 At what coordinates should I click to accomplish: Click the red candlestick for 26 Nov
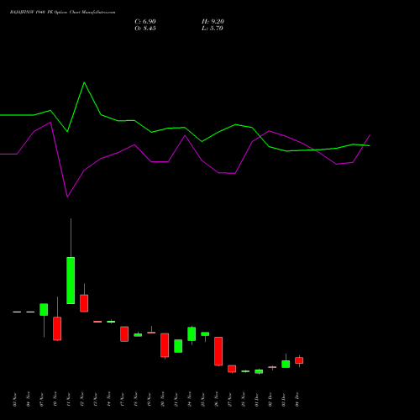click(x=218, y=351)
